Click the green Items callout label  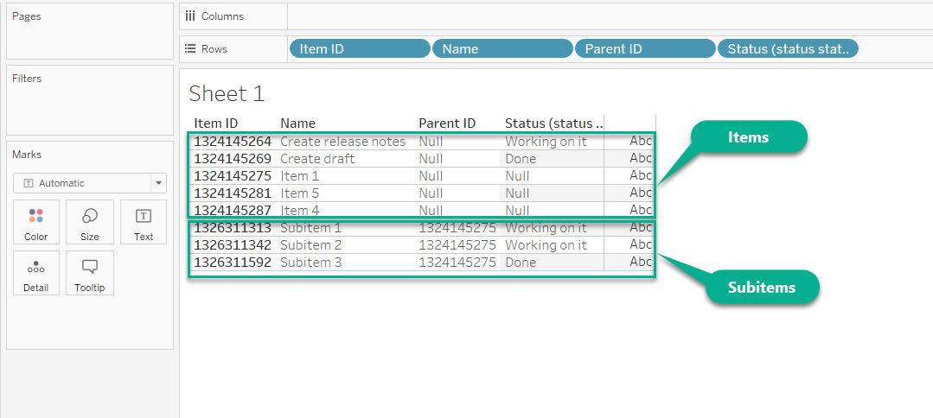point(749,136)
